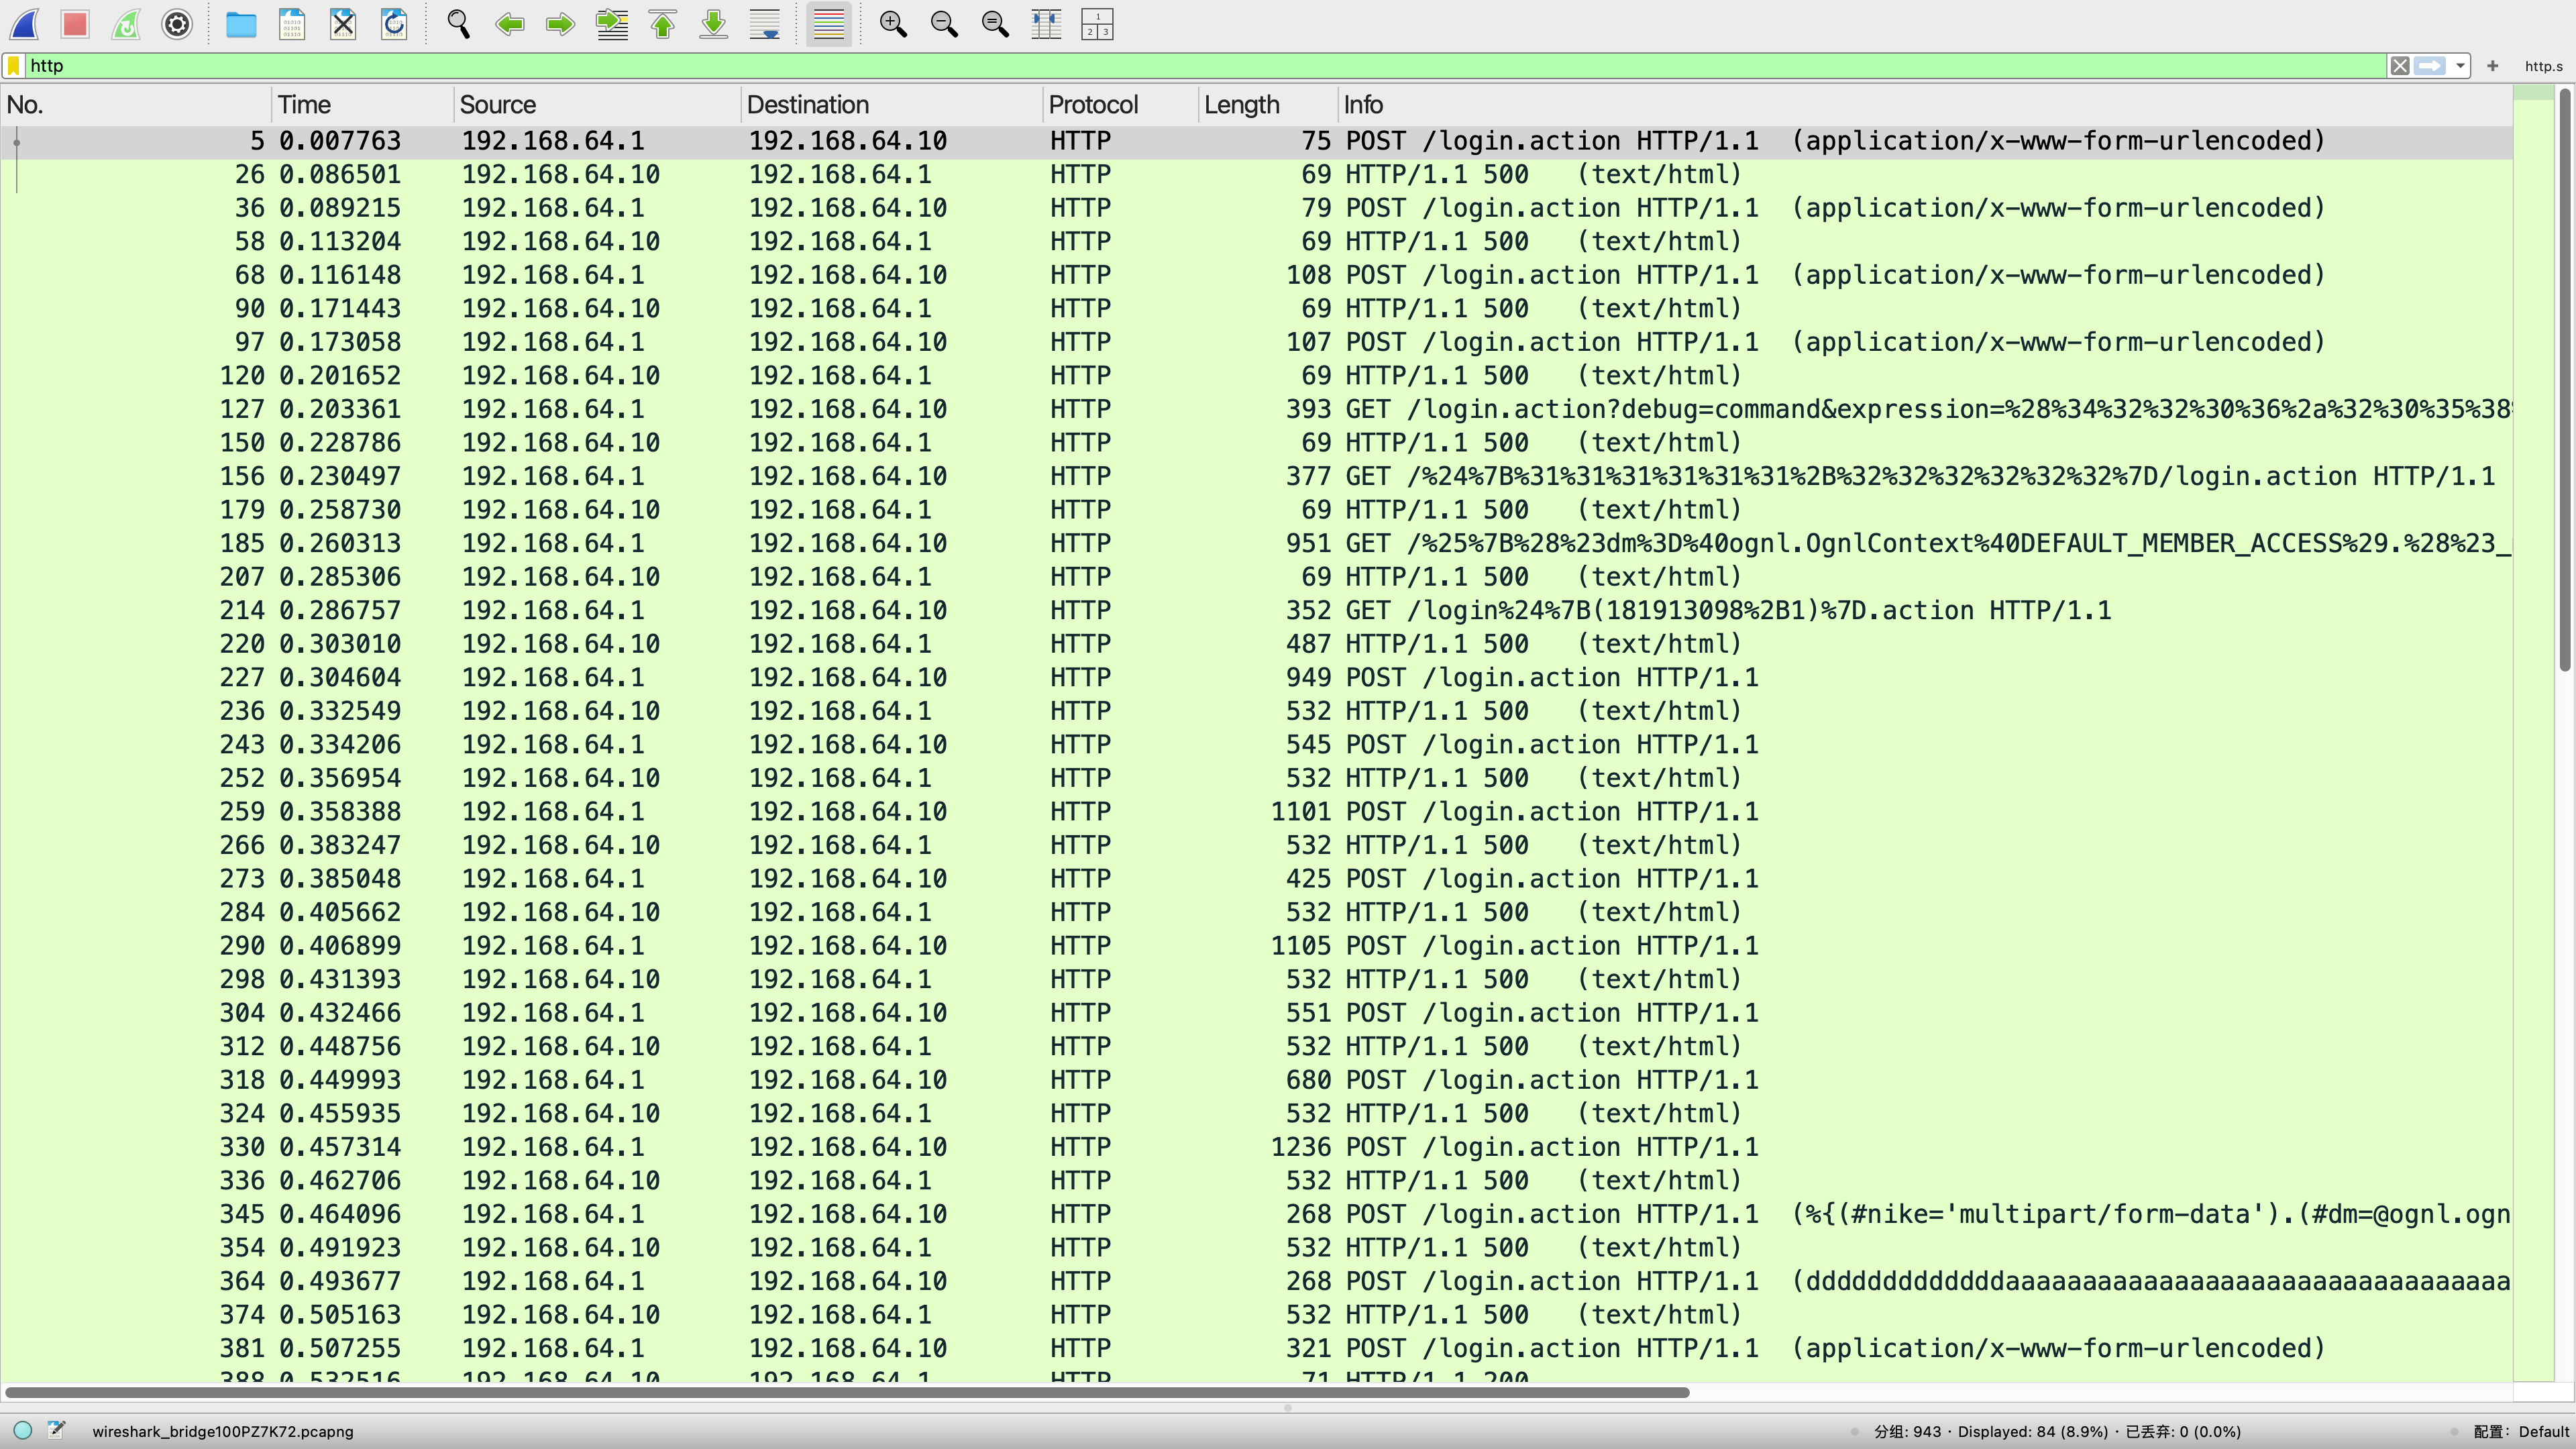Viewport: 2576px width, 1449px height.
Task: Clear the display filter
Action: point(2400,66)
